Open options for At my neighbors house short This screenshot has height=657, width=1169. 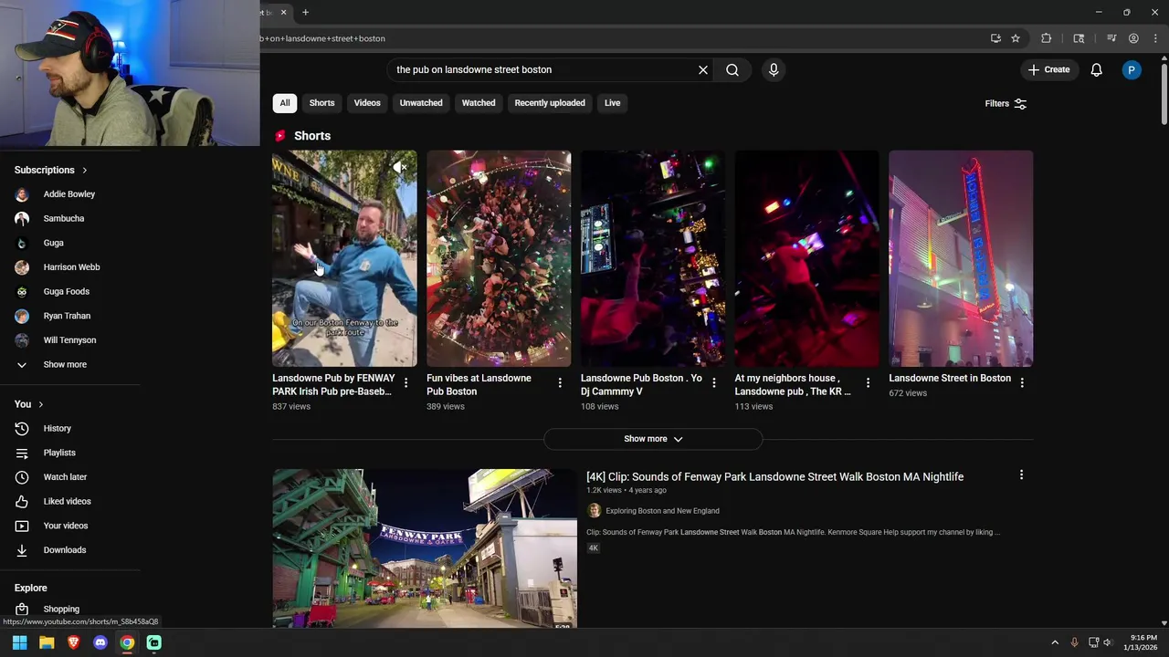pyautogui.click(x=869, y=383)
